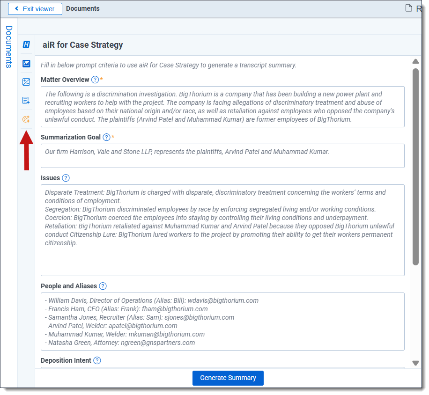Click the scroll down arrow of the form
Viewport: 429px width, 395px height.
coord(415,363)
